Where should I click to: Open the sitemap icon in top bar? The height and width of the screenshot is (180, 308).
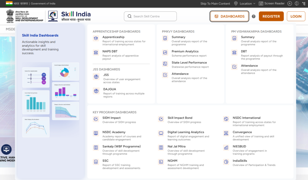point(304,4)
